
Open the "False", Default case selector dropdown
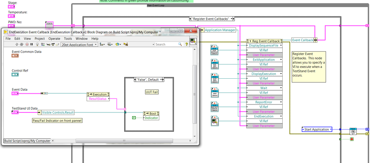[161, 80]
